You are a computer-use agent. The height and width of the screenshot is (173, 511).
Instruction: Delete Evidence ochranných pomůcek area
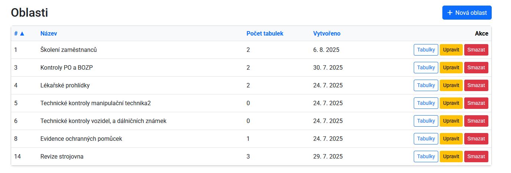476,139
